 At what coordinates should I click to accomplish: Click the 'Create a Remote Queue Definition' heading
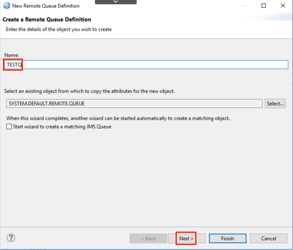click(x=47, y=19)
